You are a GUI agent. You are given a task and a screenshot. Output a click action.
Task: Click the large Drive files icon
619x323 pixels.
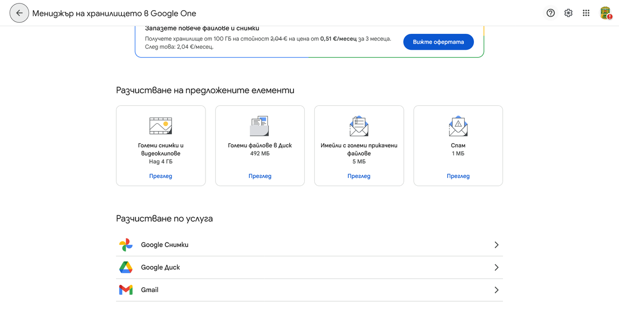(260, 126)
